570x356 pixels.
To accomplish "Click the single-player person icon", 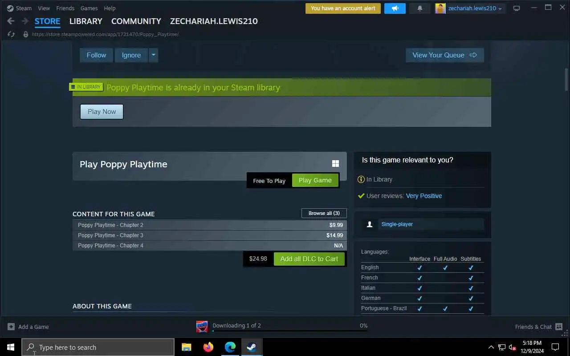I will coord(369,224).
